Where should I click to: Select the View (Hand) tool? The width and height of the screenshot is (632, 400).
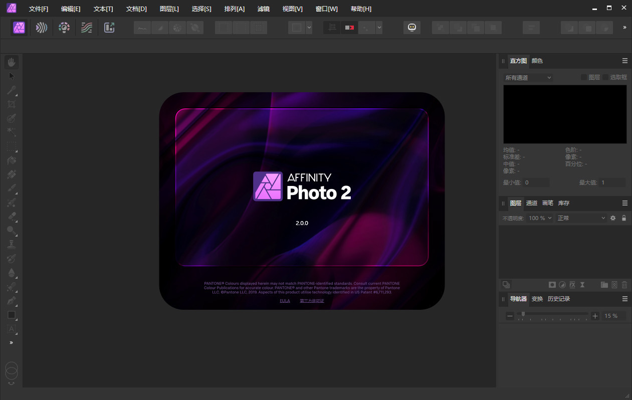pyautogui.click(x=11, y=62)
